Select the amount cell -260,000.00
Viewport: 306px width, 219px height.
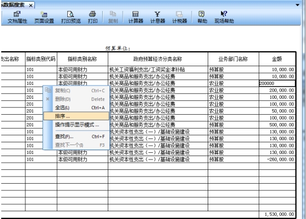coord(277,159)
